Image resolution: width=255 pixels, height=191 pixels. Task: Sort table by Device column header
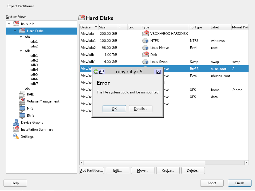[89, 27]
